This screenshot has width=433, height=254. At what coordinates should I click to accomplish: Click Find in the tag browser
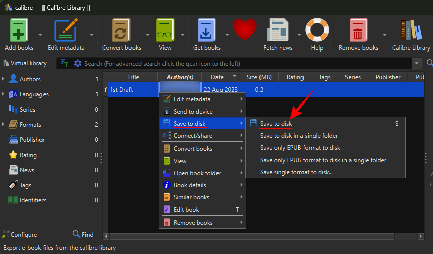point(83,235)
